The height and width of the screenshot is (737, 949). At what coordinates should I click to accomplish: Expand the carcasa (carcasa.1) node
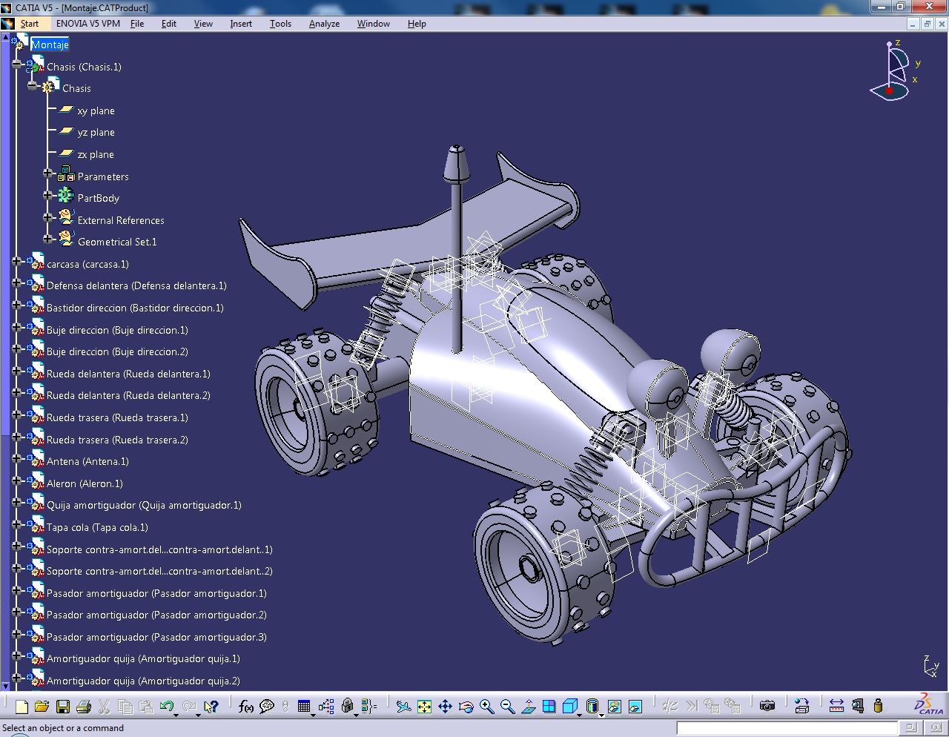click(x=16, y=262)
